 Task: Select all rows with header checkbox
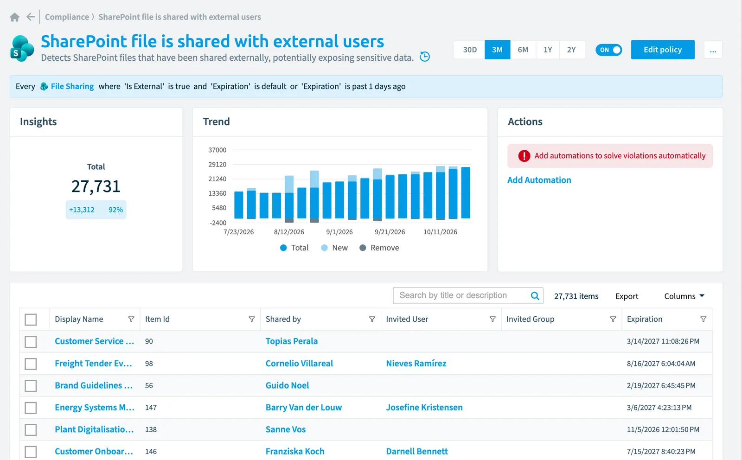point(31,319)
